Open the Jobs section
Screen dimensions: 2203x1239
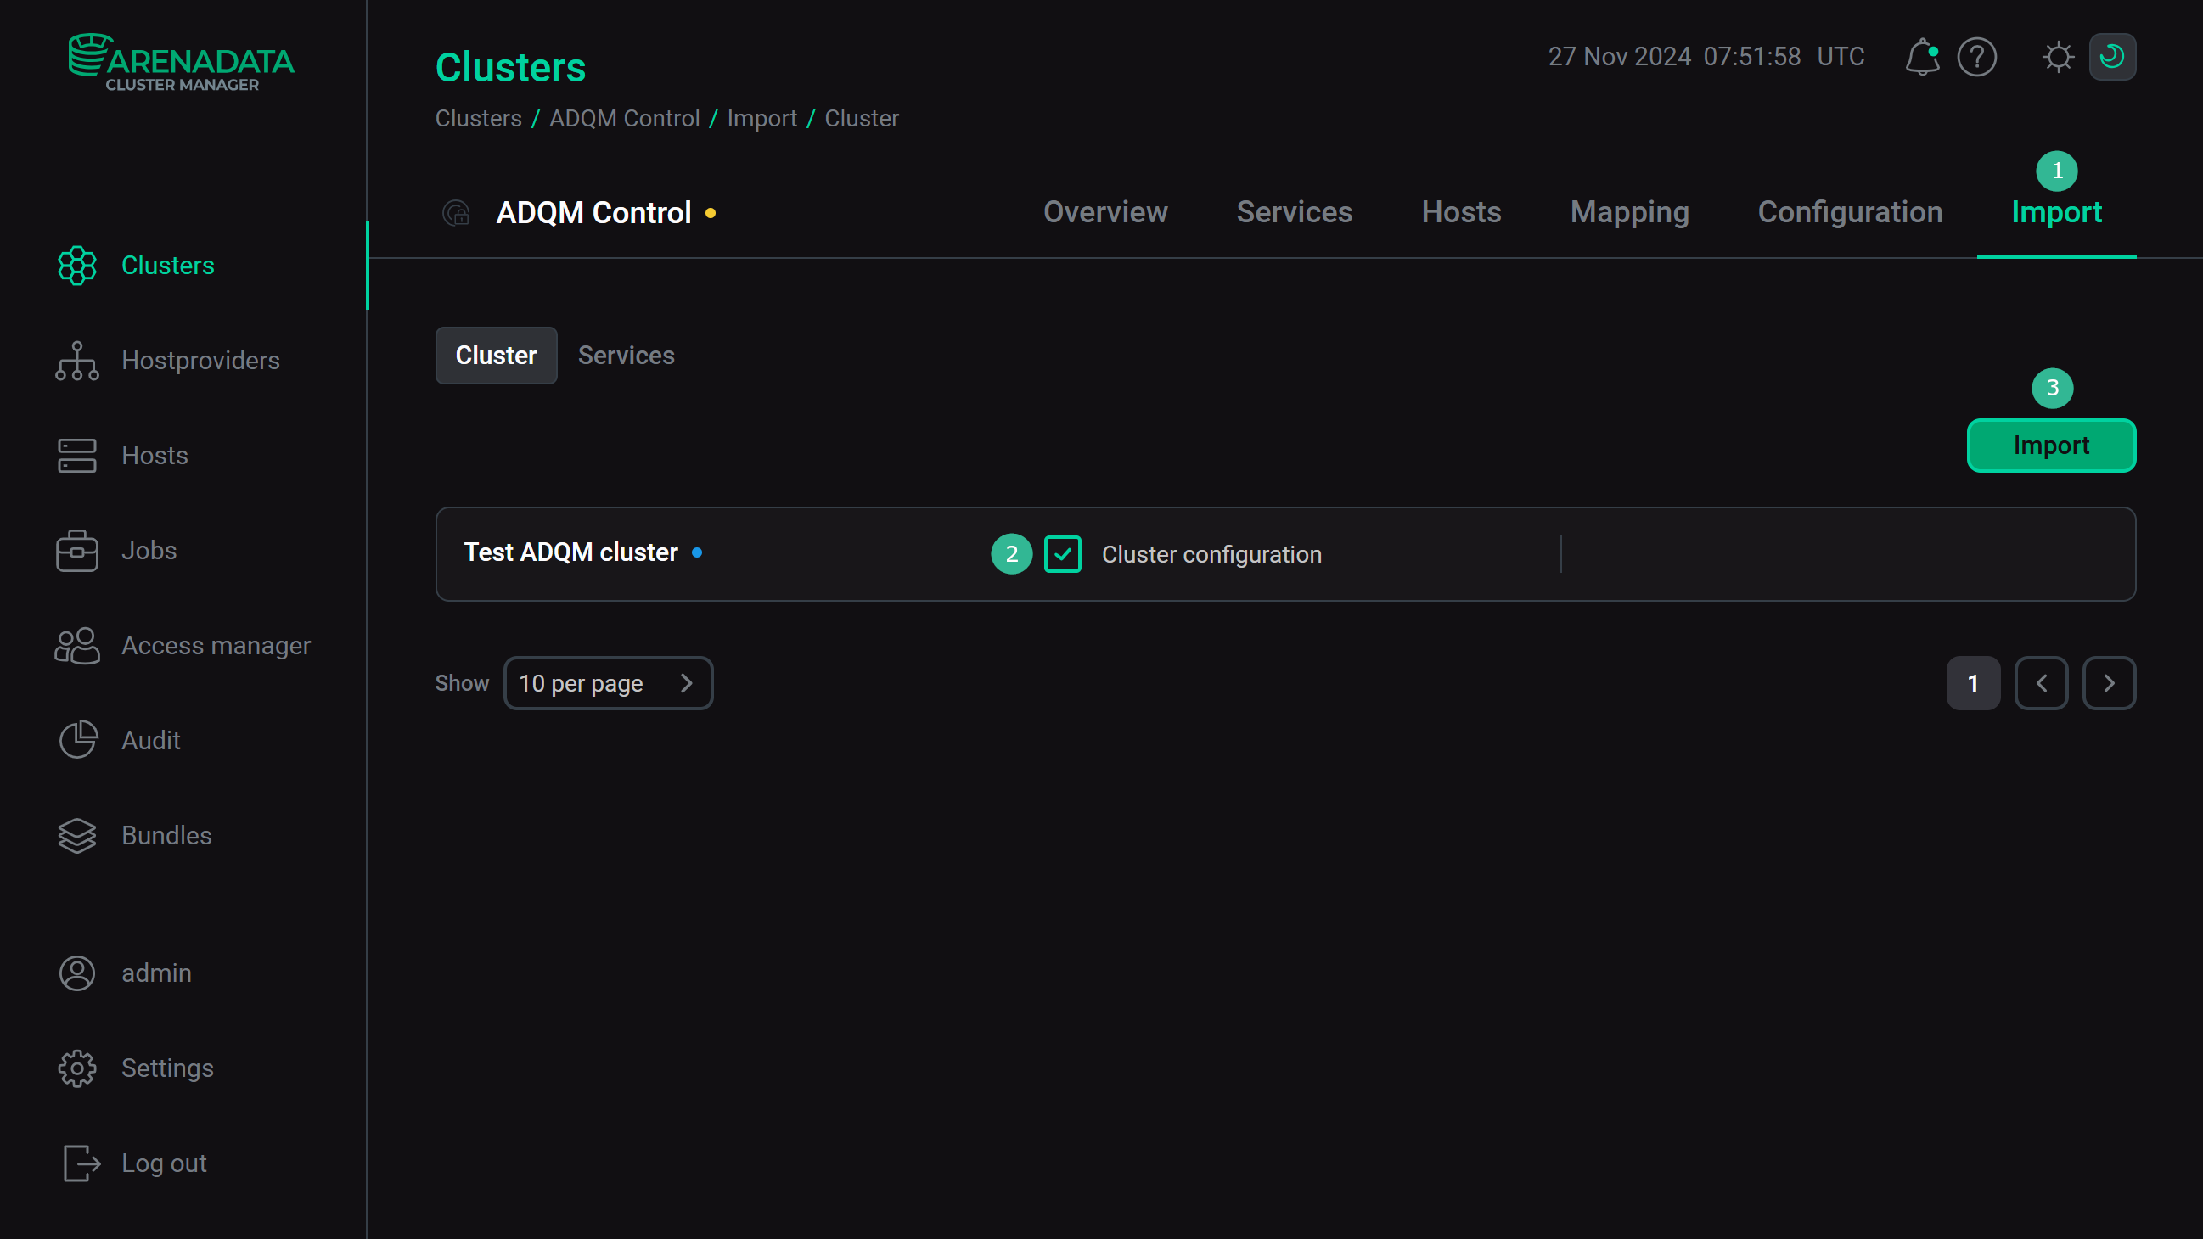coord(148,551)
